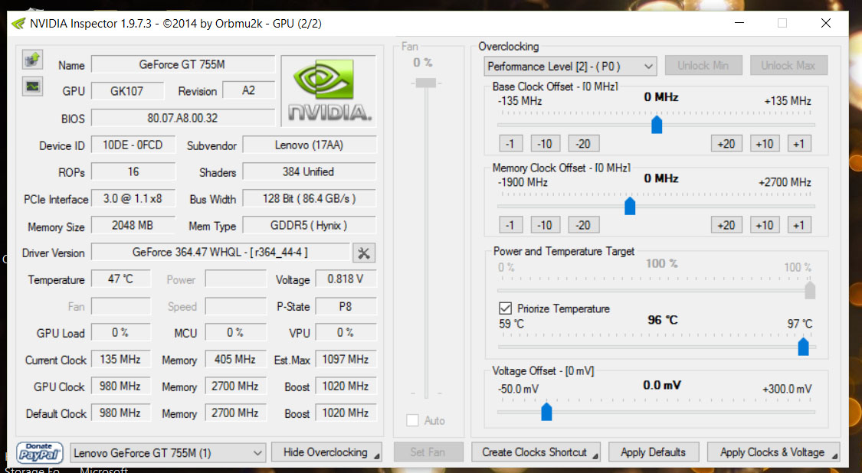Viewport: 862px width, 473px height.
Task: Click the Est.Max value 1097 MHz
Action: point(346,359)
